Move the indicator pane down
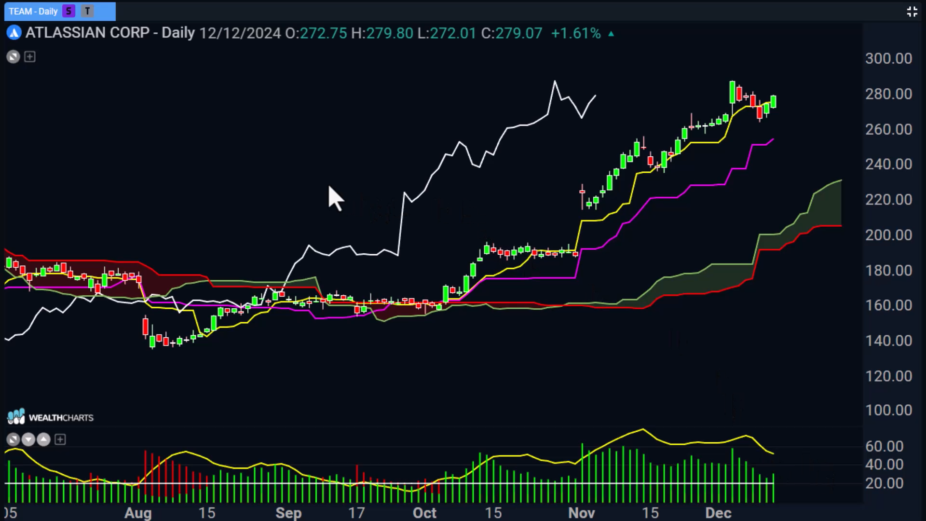Image resolution: width=926 pixels, height=521 pixels. click(x=28, y=439)
